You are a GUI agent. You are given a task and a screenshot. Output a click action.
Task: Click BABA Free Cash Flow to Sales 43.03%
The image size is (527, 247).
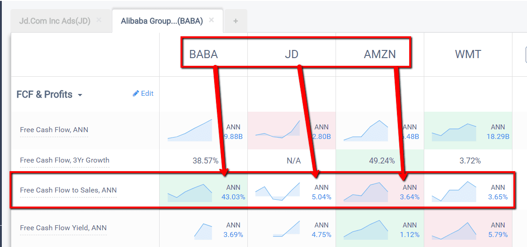point(233,197)
